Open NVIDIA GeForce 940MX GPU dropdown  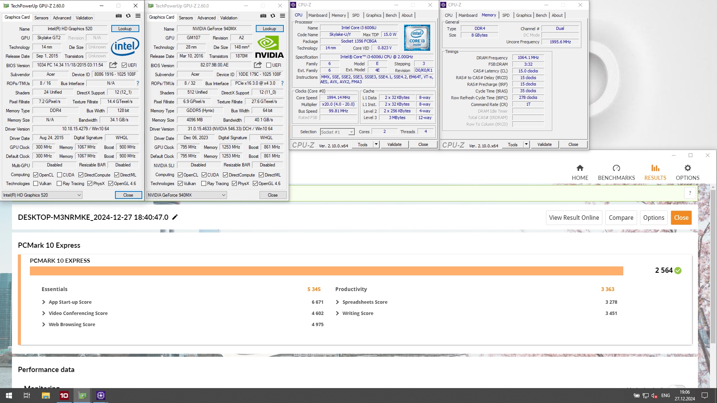point(187,195)
